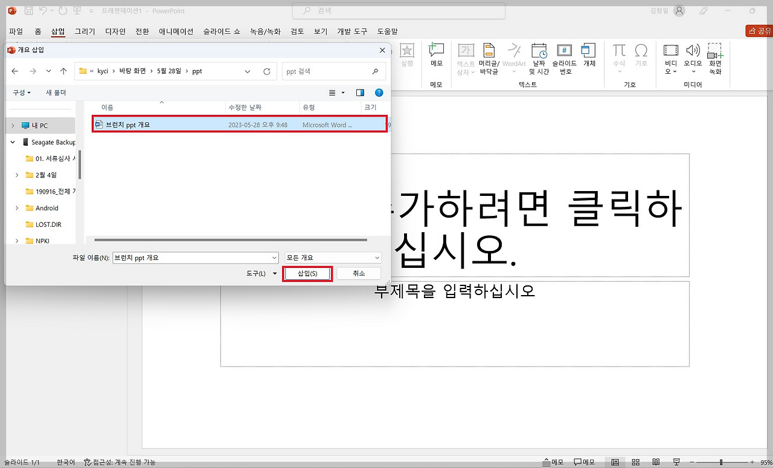773x468 pixels.
Task: Expand address bar path history dropdown
Action: click(248, 71)
